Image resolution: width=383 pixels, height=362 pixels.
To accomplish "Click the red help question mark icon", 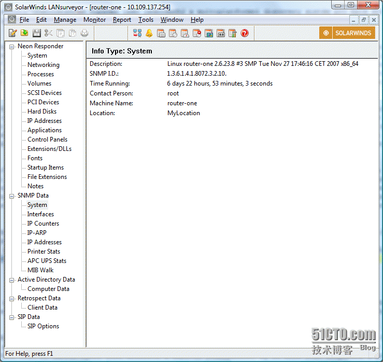I will coord(245,33).
